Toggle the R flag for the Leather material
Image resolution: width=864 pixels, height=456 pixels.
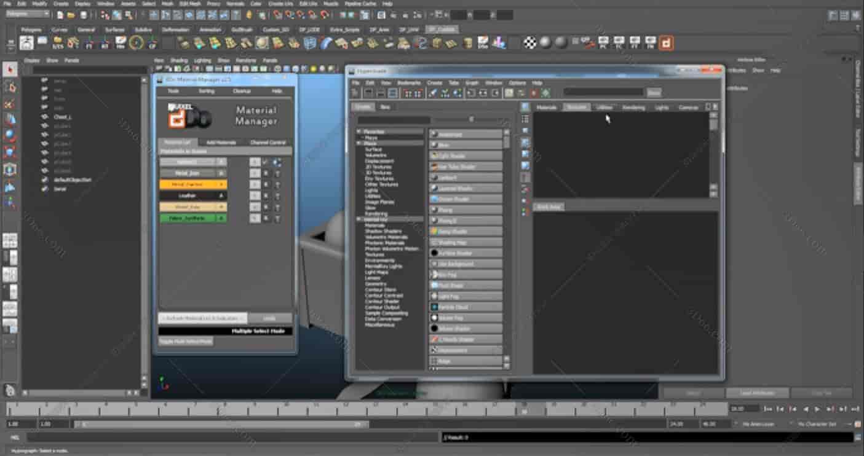(x=267, y=195)
